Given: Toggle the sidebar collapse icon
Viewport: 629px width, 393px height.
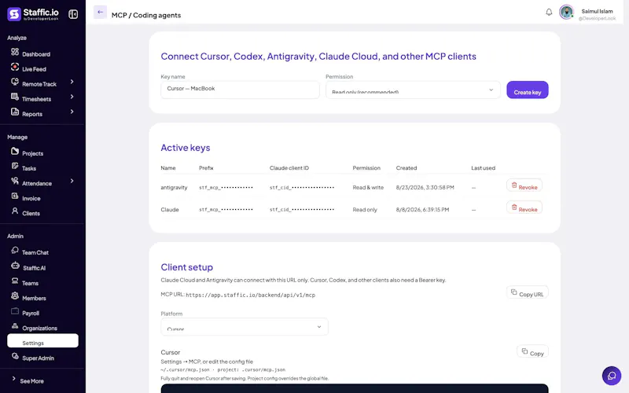Looking at the screenshot, I should point(73,14).
